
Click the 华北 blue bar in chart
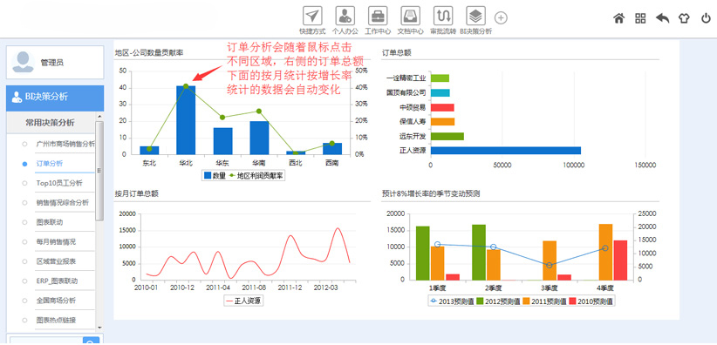[x=186, y=120]
